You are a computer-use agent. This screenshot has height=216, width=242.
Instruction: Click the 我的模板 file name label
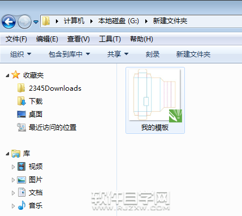[x=155, y=128]
